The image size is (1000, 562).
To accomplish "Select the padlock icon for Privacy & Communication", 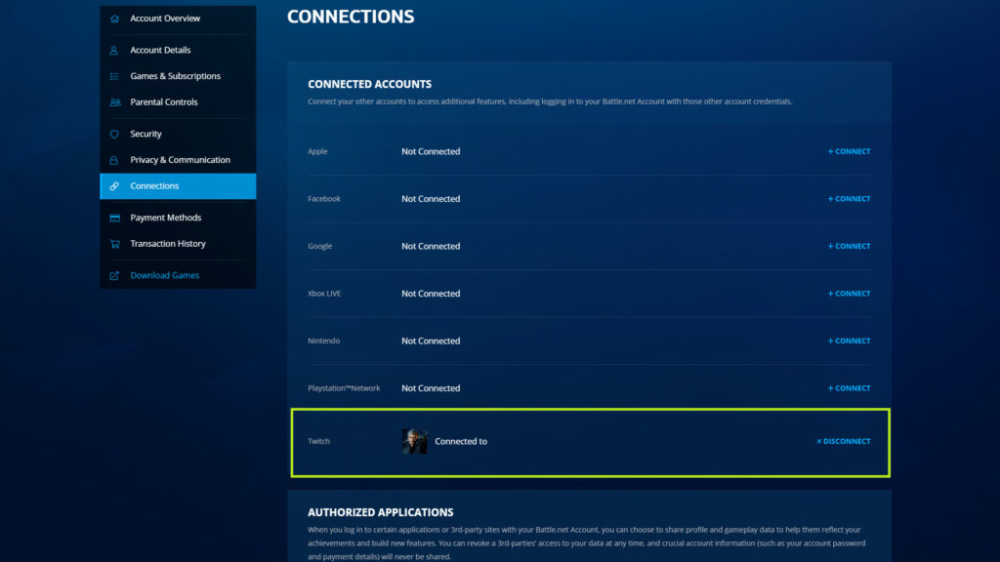I will pos(114,159).
